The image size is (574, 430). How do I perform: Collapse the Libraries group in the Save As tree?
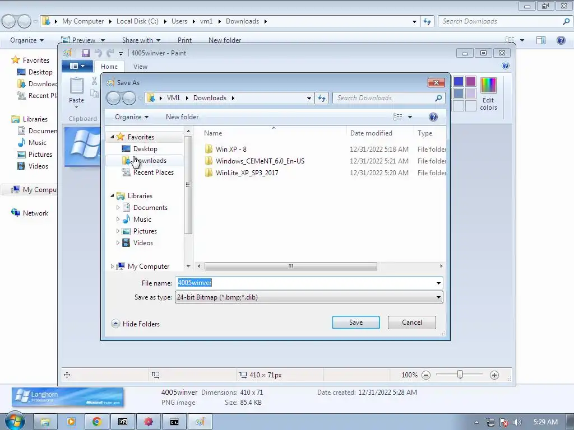click(112, 195)
